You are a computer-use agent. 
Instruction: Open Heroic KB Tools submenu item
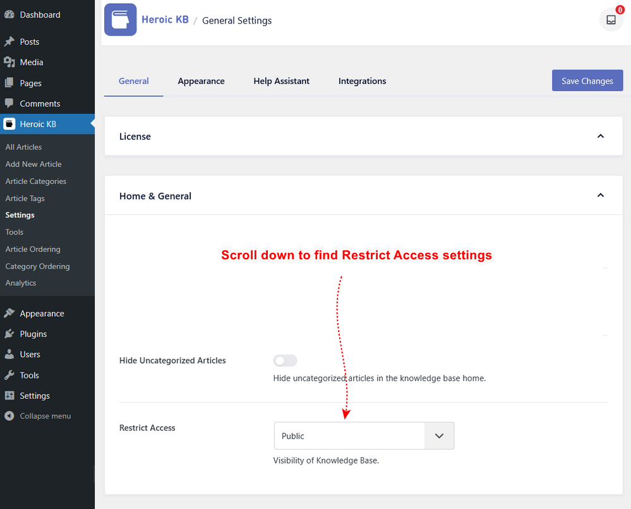point(14,232)
